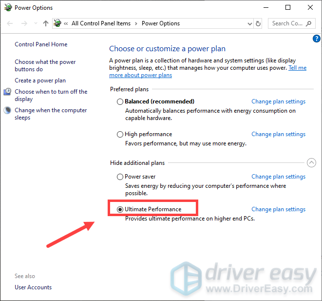Collapse additional plans with the chevron
Image resolution: width=322 pixels, height=301 pixels.
(x=311, y=163)
